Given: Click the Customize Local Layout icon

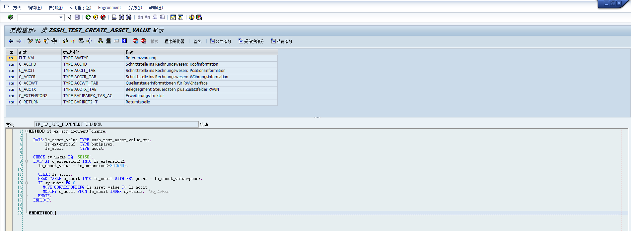Looking at the screenshot, I should [199, 17].
